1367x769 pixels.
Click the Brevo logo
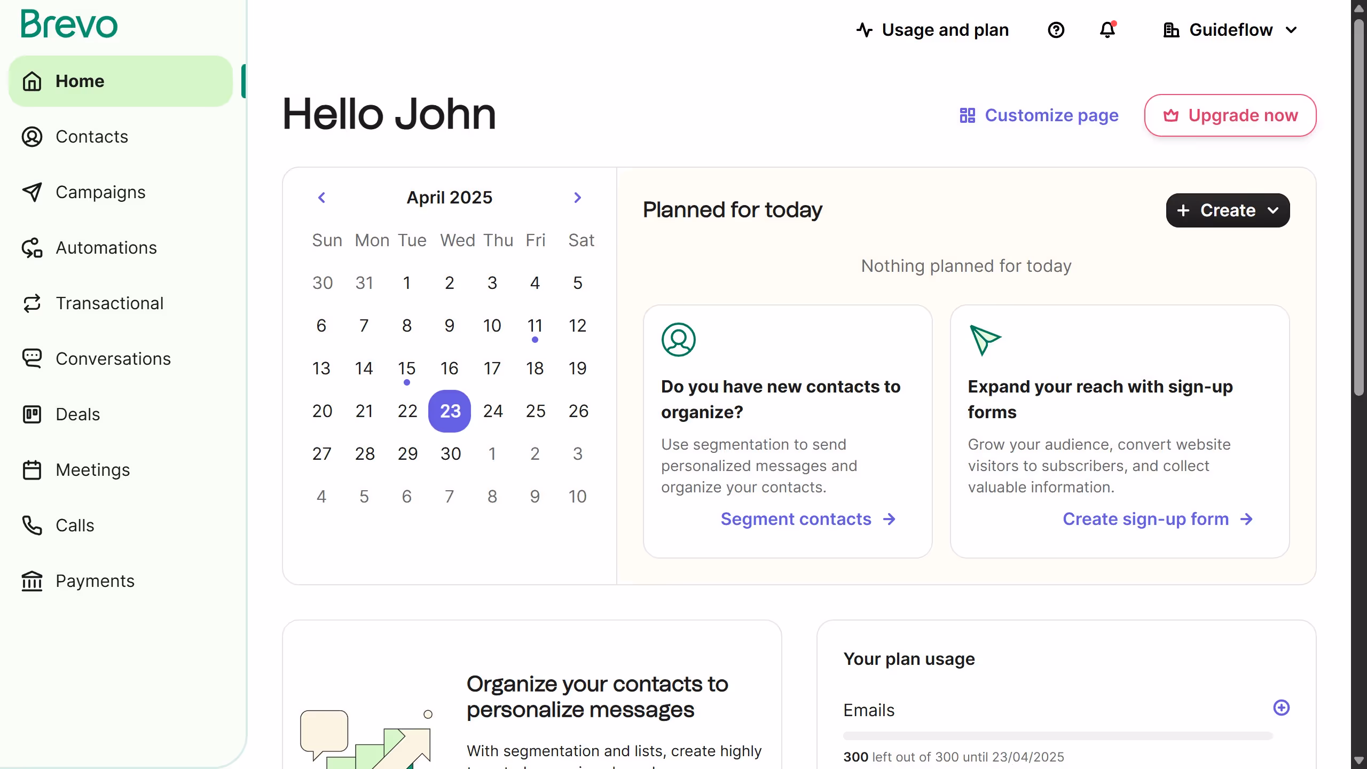68,23
